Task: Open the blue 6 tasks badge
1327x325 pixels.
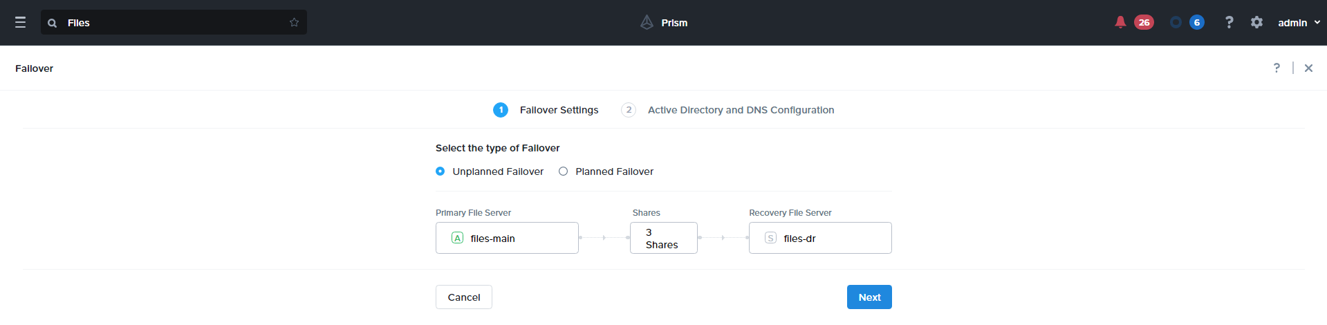Action: click(x=1197, y=23)
